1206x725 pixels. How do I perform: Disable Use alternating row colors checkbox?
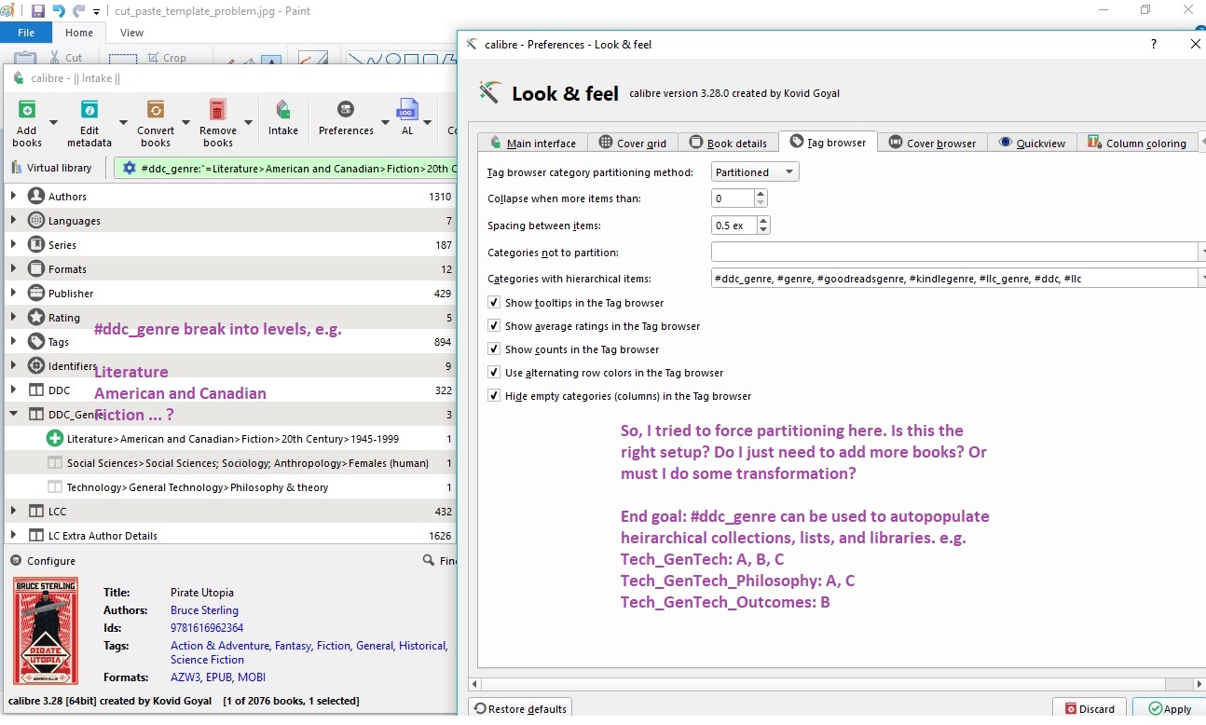click(494, 373)
